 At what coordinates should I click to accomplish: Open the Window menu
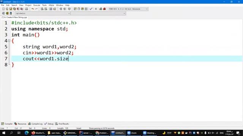click(60, 5)
